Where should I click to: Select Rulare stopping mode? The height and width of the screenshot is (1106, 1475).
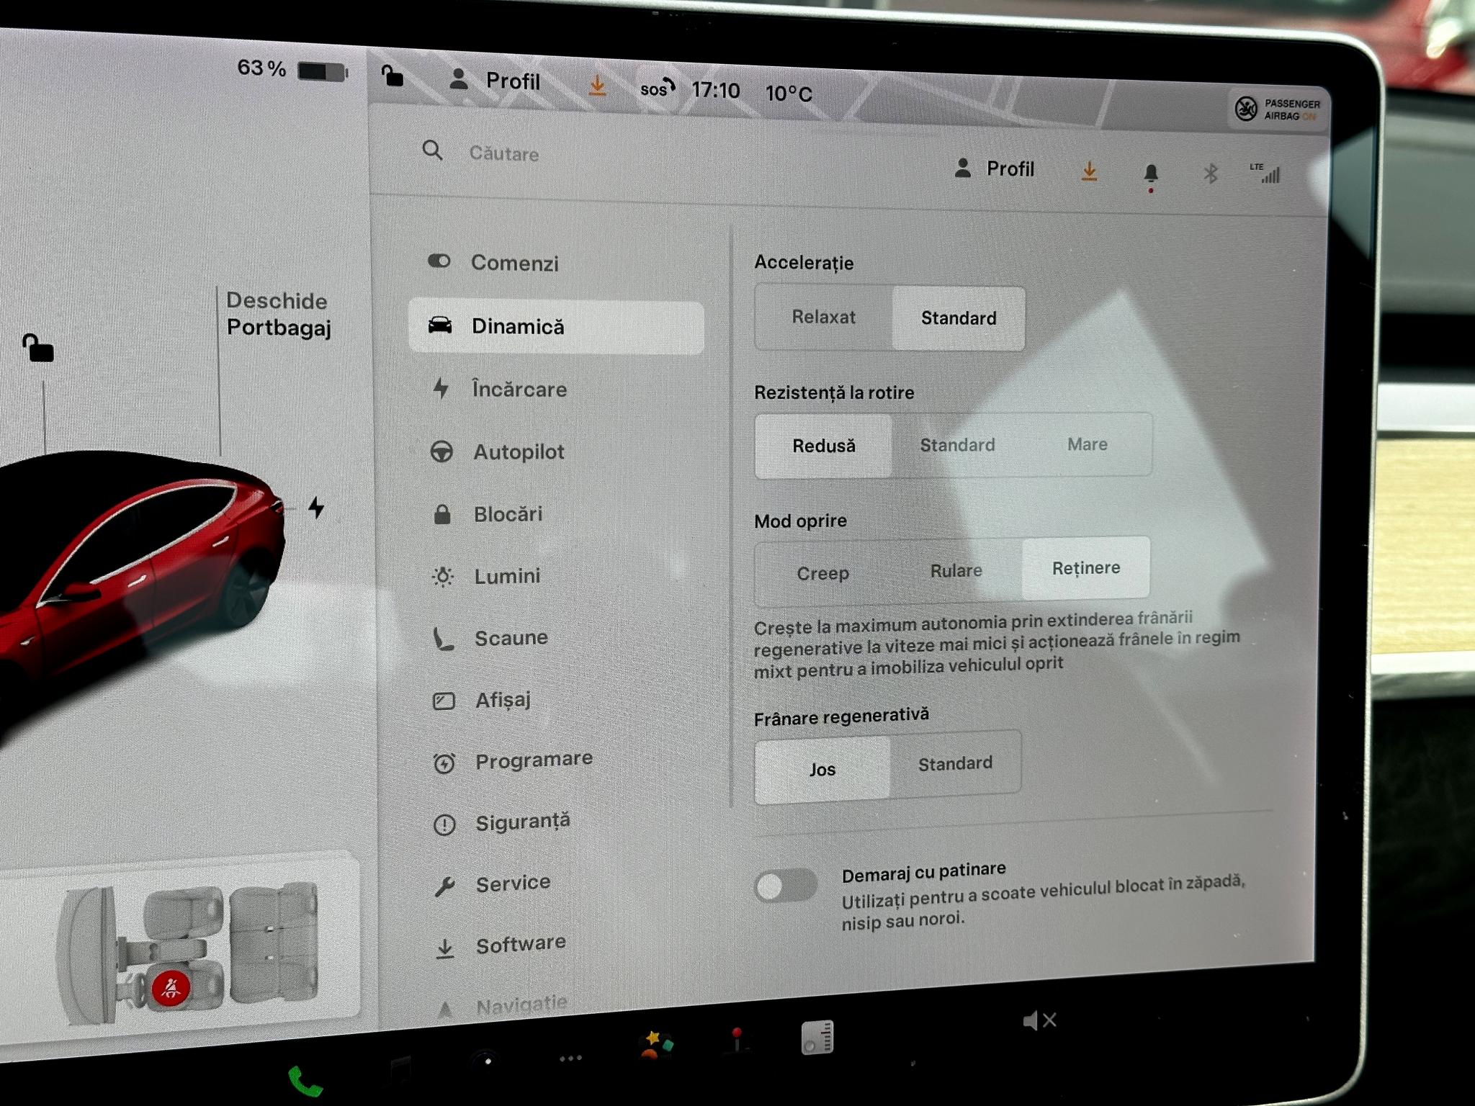[x=956, y=570]
